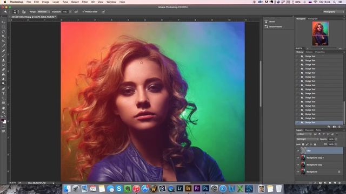The width and height of the screenshot is (346, 194).
Task: Open the Photography workspace switcher
Action: pos(333,12)
